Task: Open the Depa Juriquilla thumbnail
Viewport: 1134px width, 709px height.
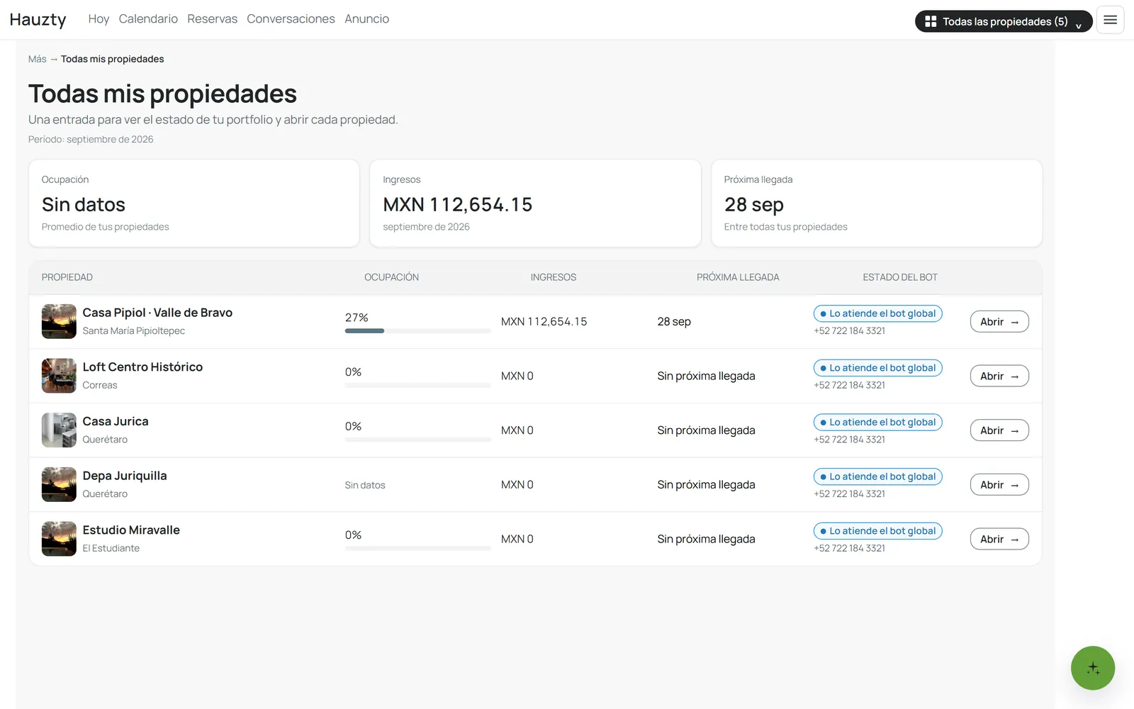Action: point(59,484)
